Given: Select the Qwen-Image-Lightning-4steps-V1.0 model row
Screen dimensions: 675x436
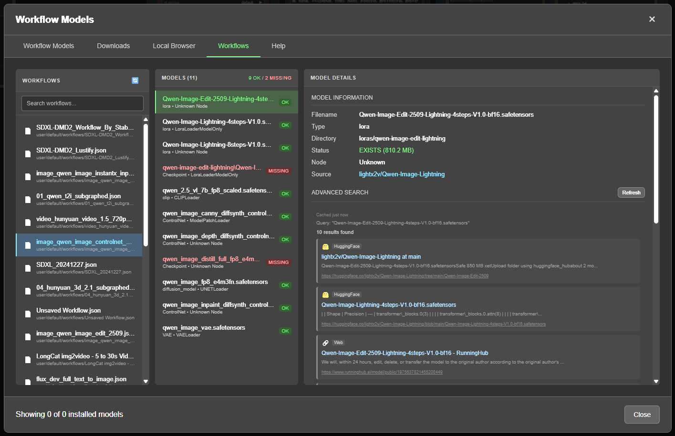Looking at the screenshot, I should [227, 125].
